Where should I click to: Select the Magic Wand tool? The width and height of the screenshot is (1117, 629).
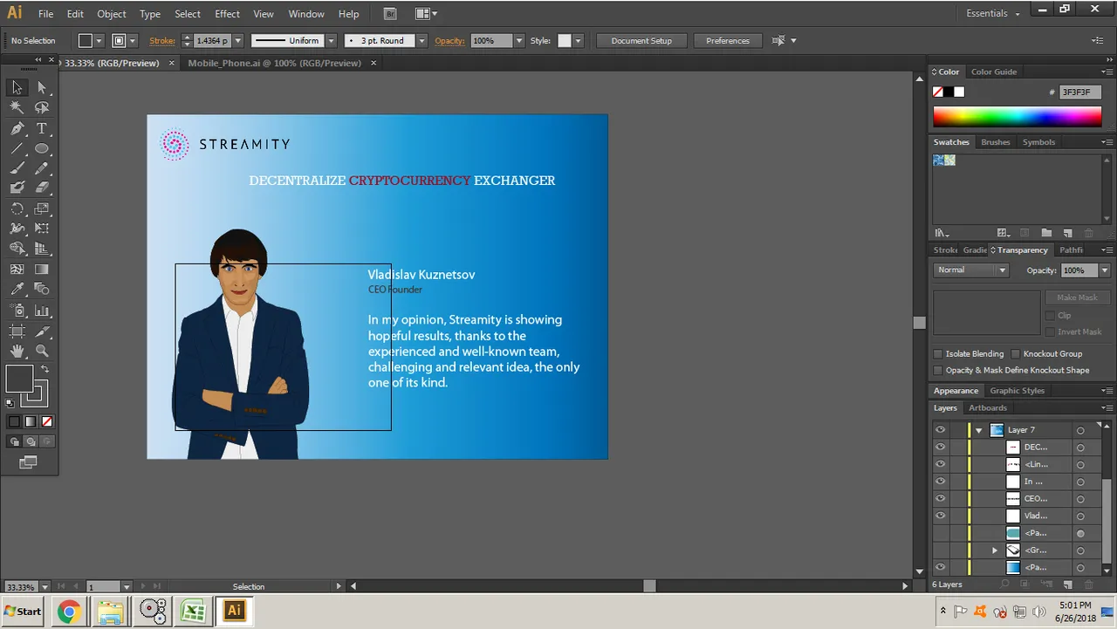pos(17,107)
